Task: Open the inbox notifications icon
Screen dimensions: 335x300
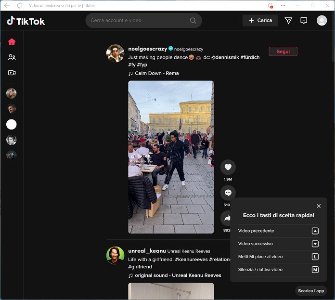Action: point(304,21)
